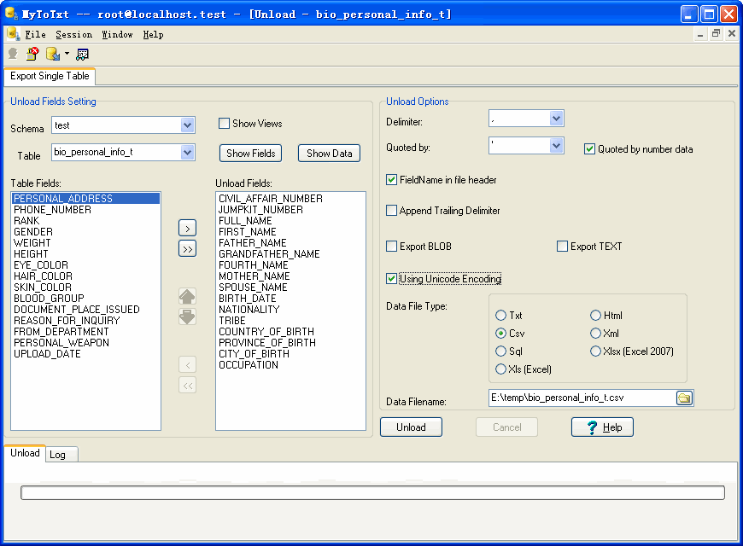
Task: Select UPLOAD_DATE in Table Fields
Action: tap(85, 354)
